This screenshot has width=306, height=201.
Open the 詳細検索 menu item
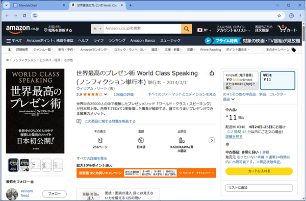[x=22, y=50]
